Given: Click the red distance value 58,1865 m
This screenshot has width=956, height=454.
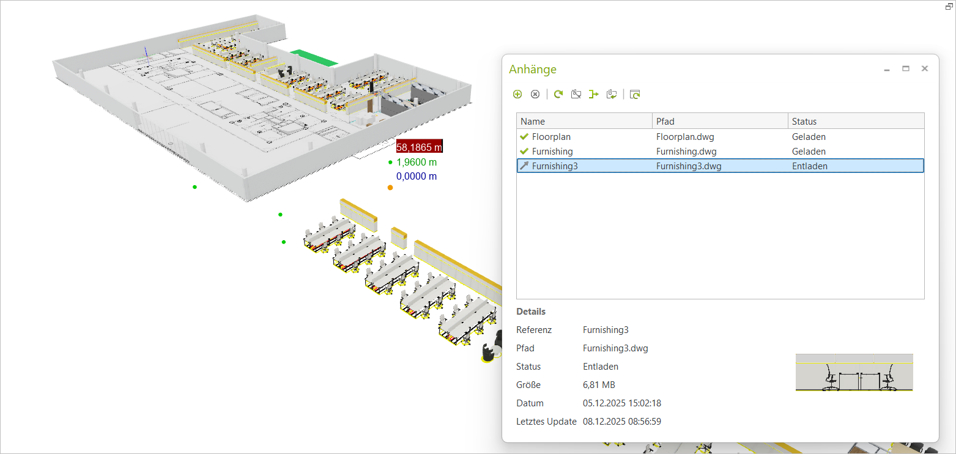Looking at the screenshot, I should (x=420, y=147).
